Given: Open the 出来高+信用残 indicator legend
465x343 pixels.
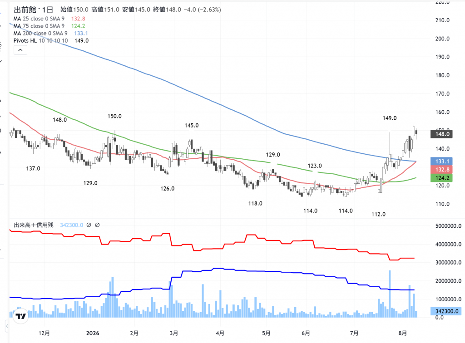Looking at the screenshot, I should [x=34, y=225].
